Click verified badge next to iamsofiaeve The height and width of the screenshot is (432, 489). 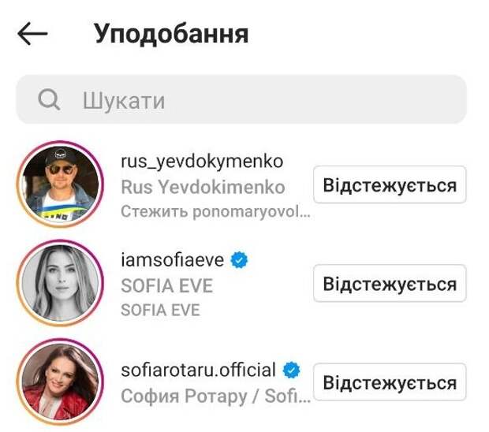239,260
